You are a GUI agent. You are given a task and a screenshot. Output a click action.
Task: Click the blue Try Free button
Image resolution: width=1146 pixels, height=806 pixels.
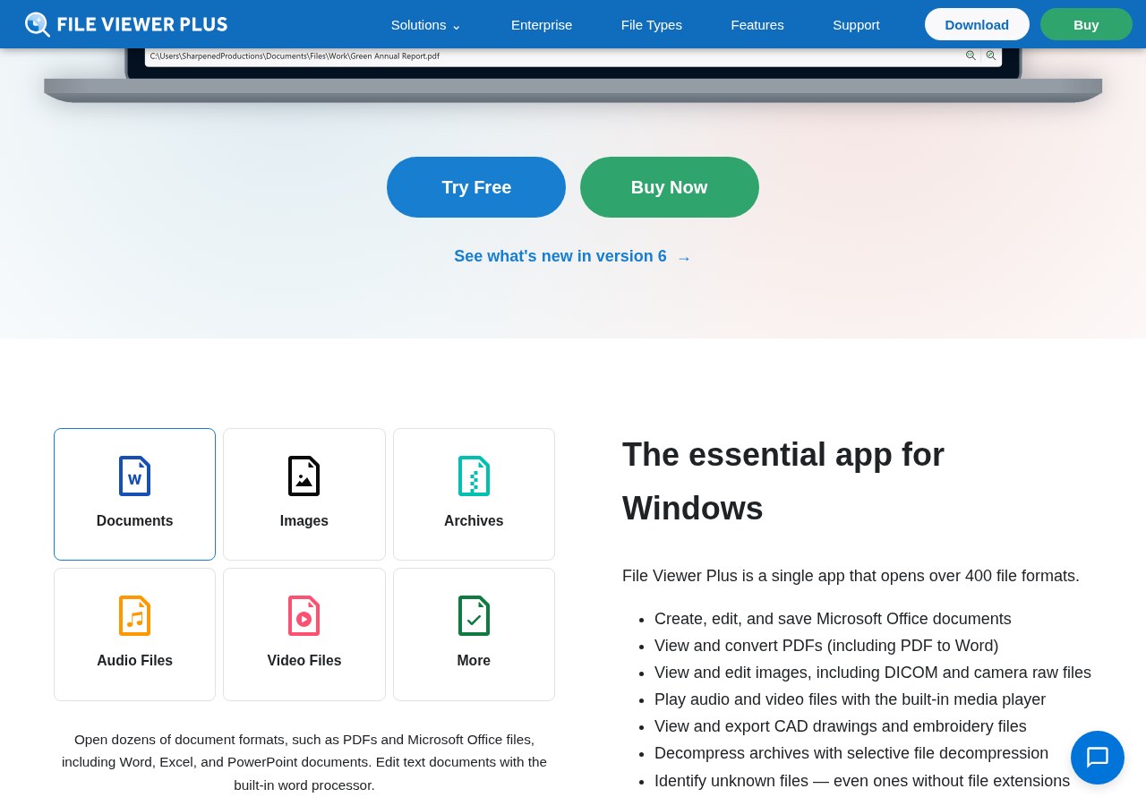(476, 187)
